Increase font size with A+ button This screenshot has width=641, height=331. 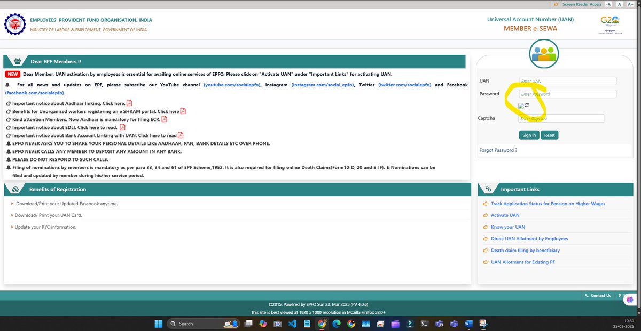(631, 4)
